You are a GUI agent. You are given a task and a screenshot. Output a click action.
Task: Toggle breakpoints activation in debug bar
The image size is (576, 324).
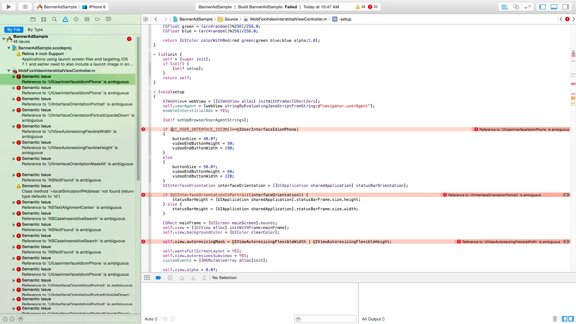158,278
